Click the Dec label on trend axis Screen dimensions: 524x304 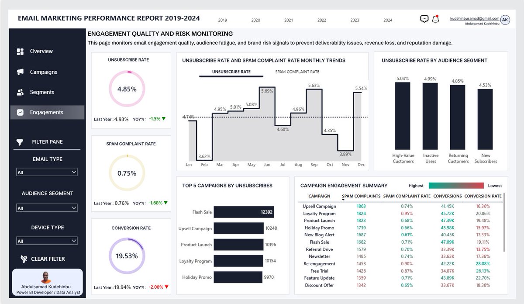point(361,165)
